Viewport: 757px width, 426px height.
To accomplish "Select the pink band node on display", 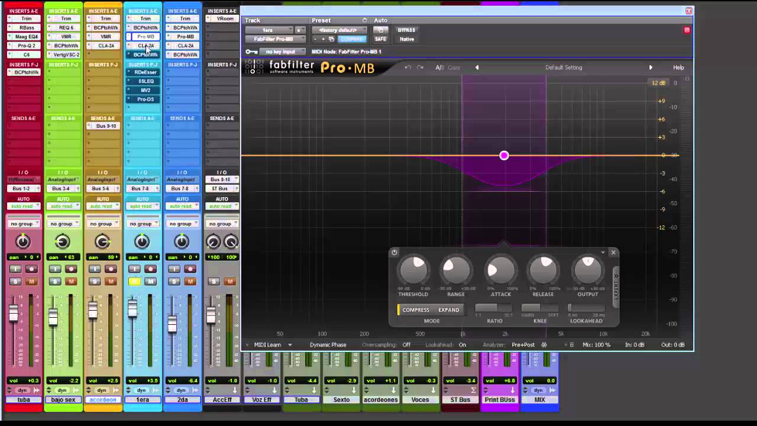I will coord(504,156).
